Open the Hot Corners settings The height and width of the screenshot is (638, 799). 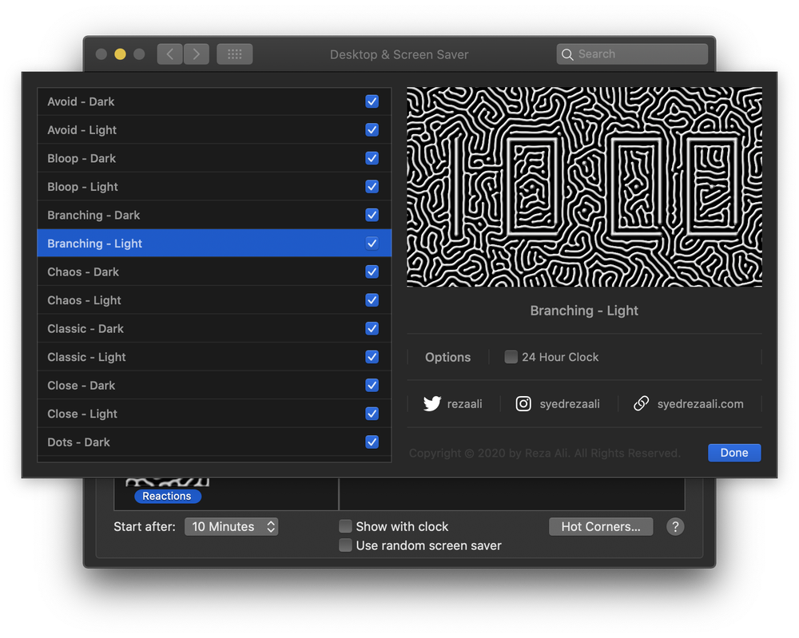601,527
